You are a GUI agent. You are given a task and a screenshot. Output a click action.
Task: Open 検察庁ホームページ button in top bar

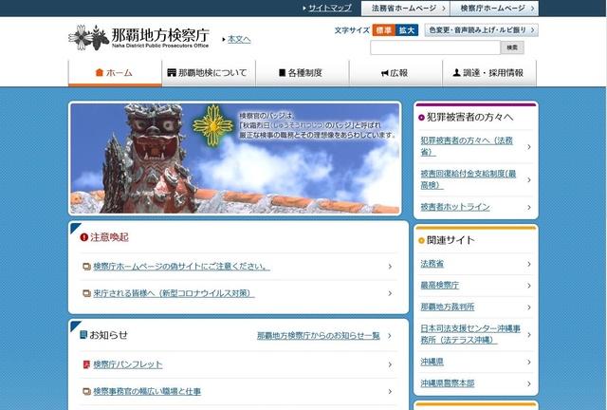494,9
